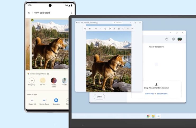
Task: Click the select folders link
Action: 162,94
